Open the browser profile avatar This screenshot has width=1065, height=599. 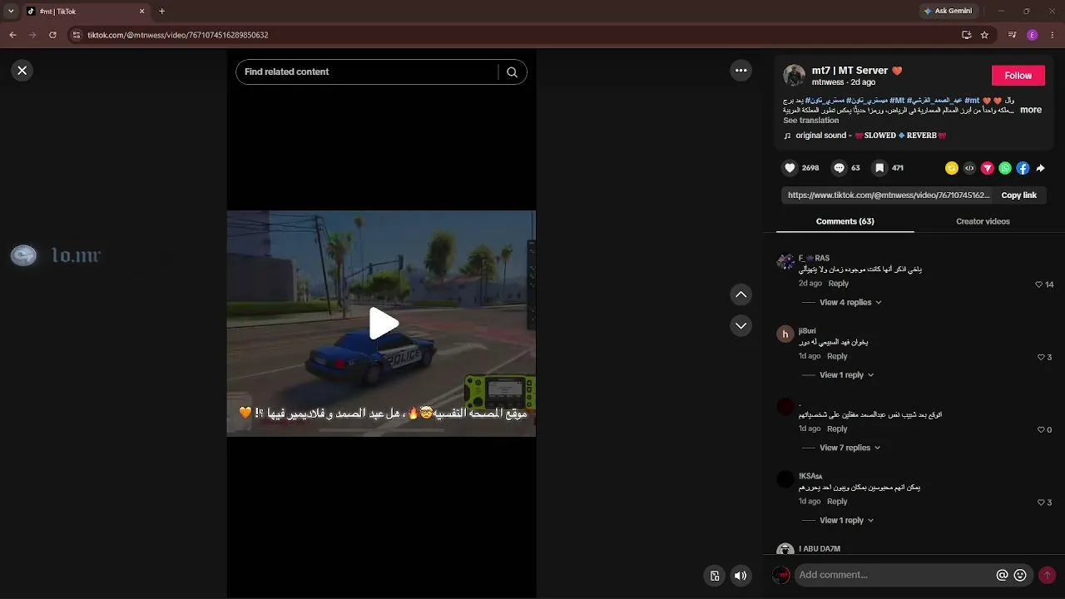click(x=1033, y=35)
